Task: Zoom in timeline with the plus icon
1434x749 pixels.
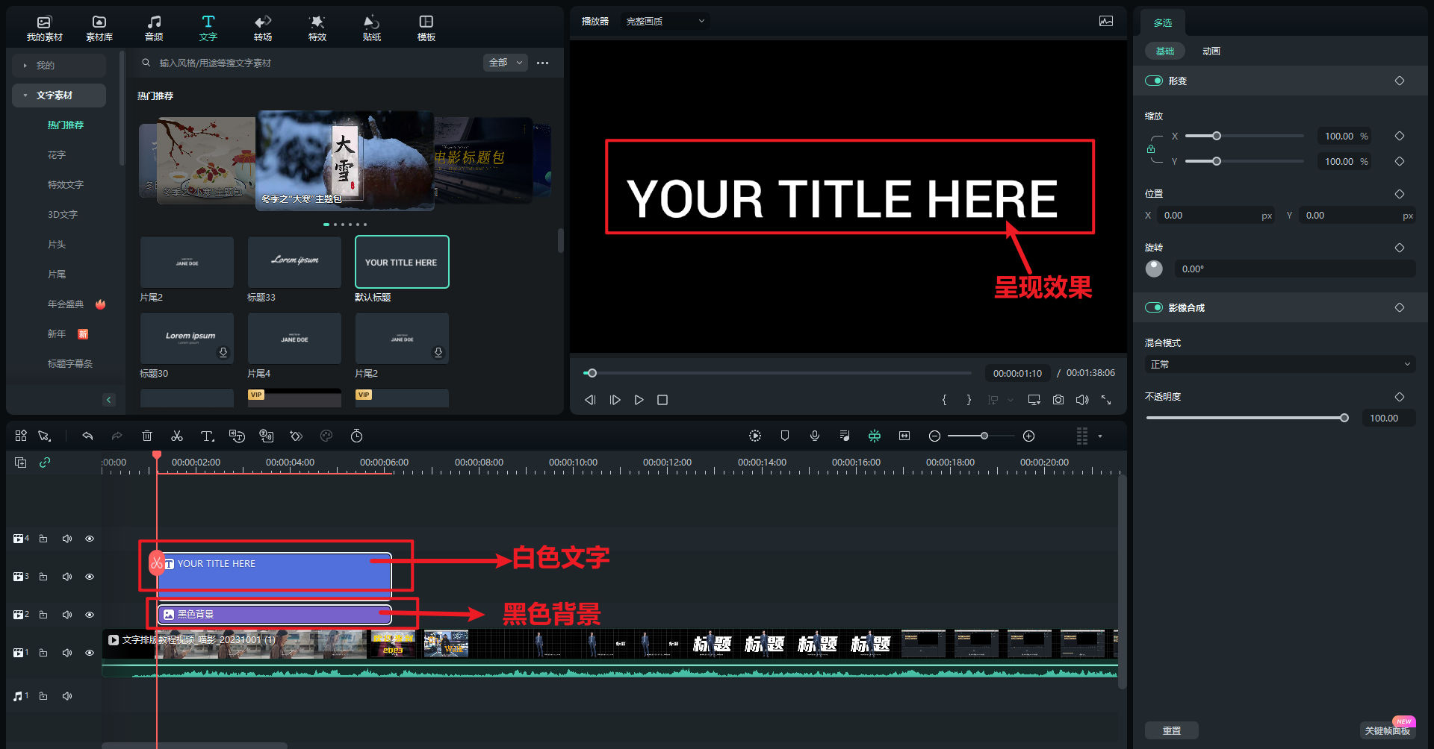Action: click(1028, 436)
